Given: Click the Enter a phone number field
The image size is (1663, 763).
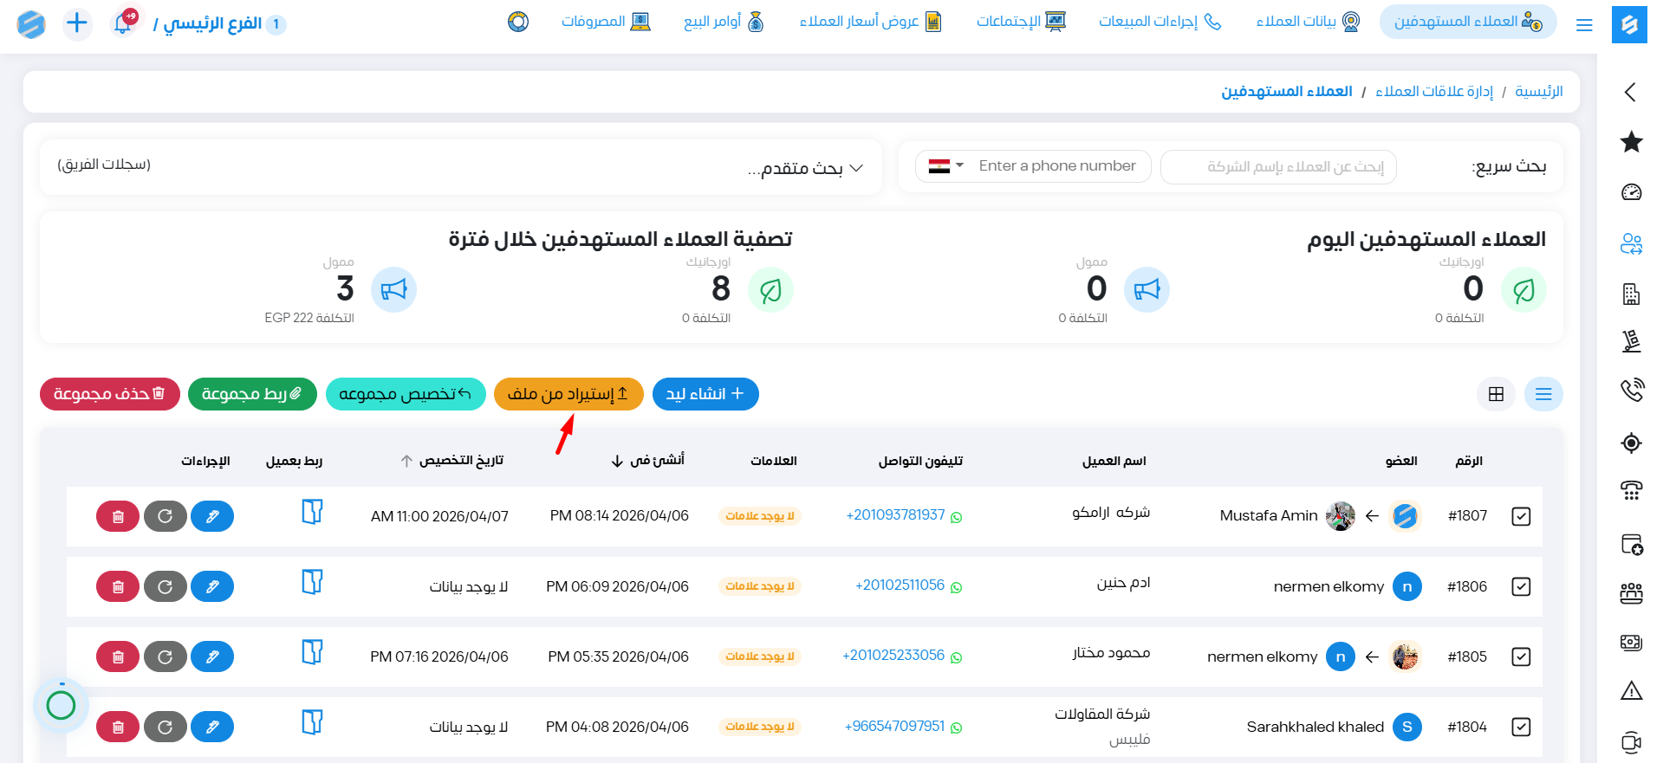Looking at the screenshot, I should tap(1057, 166).
